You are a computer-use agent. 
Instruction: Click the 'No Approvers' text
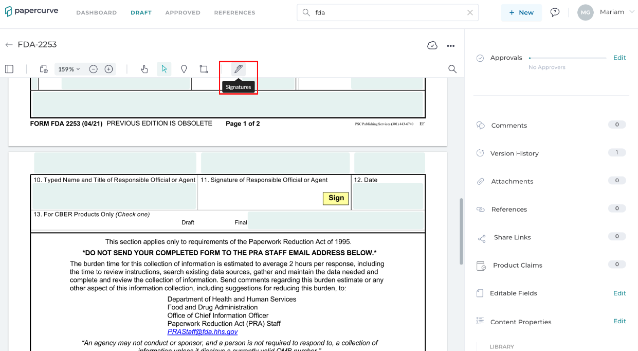546,67
